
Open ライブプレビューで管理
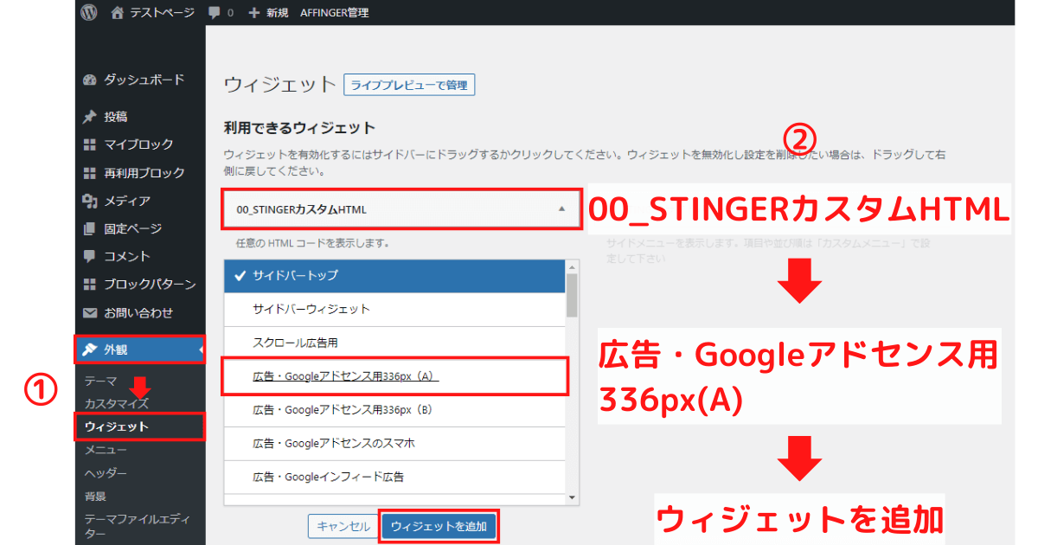point(409,84)
